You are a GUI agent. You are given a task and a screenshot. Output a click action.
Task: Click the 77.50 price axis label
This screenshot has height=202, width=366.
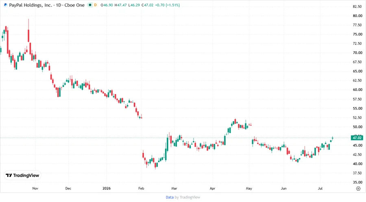[357, 25]
